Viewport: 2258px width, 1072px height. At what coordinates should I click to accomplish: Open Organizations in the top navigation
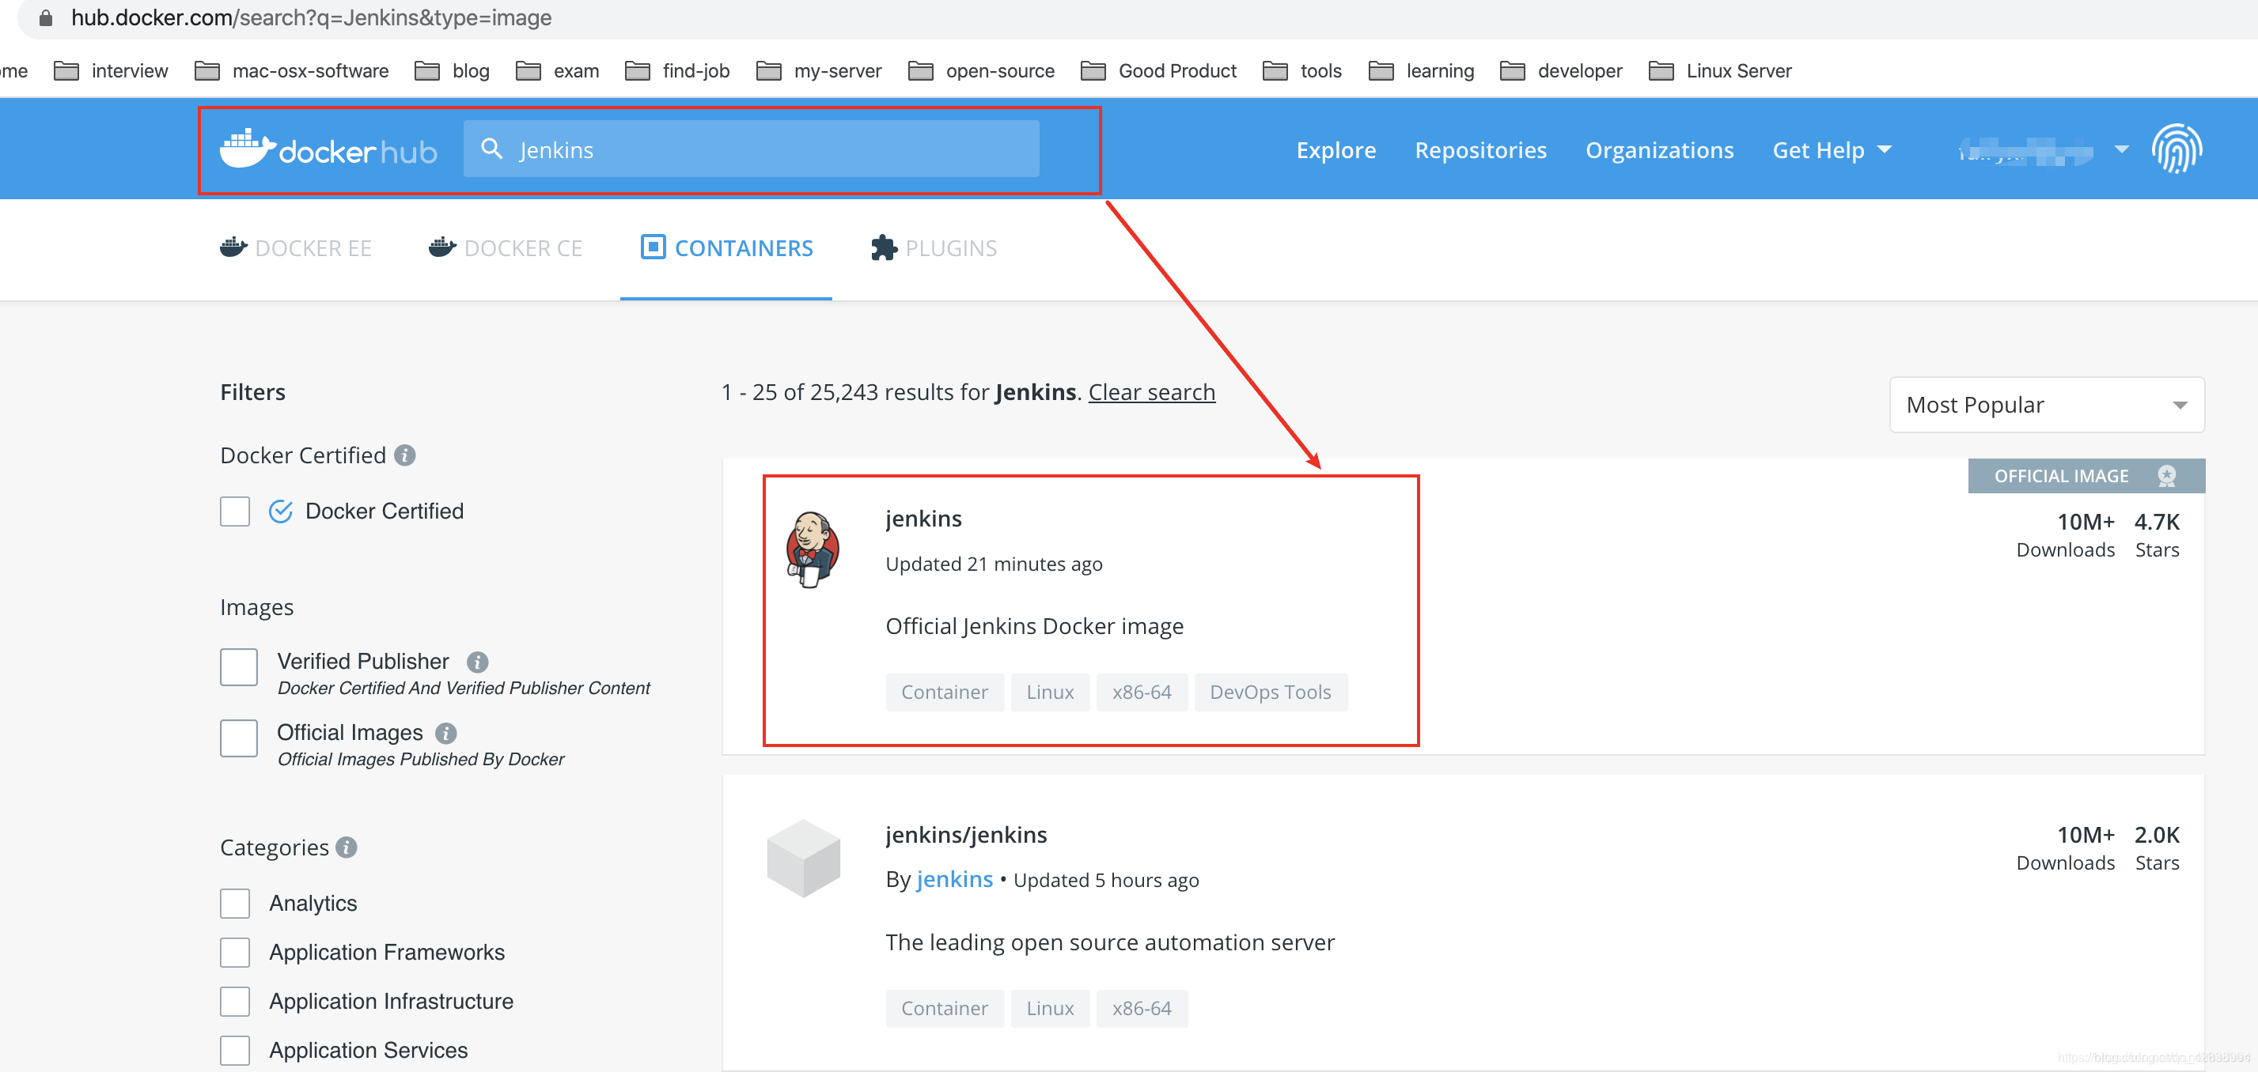point(1659,151)
